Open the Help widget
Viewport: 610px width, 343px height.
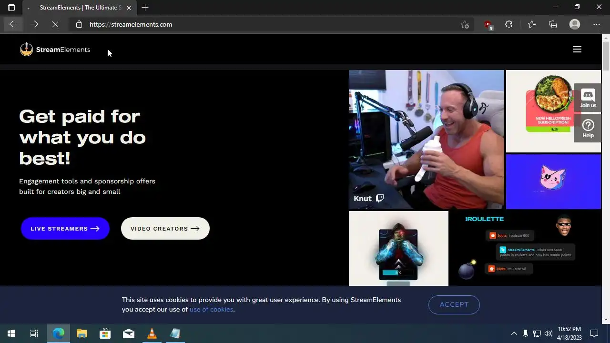(x=588, y=129)
